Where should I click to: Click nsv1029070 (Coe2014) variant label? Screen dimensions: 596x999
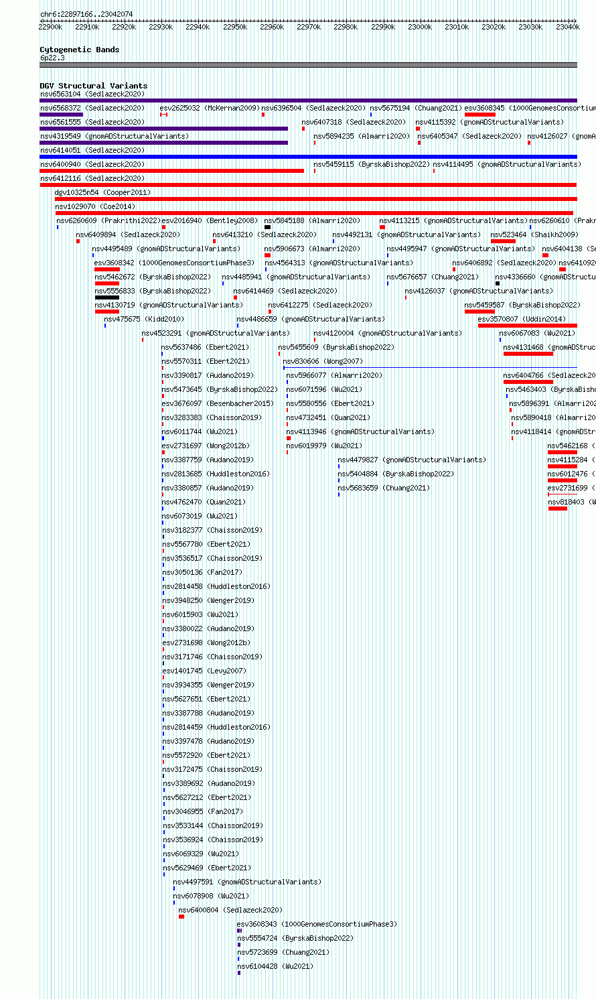click(95, 206)
